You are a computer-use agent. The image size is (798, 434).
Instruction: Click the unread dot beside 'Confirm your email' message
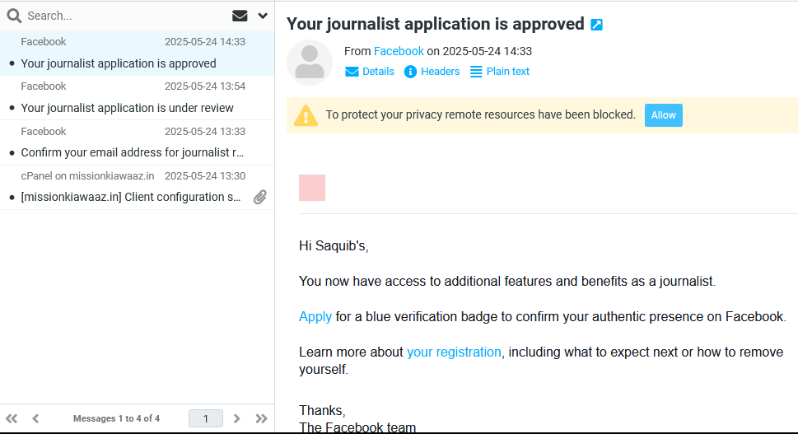tap(12, 153)
